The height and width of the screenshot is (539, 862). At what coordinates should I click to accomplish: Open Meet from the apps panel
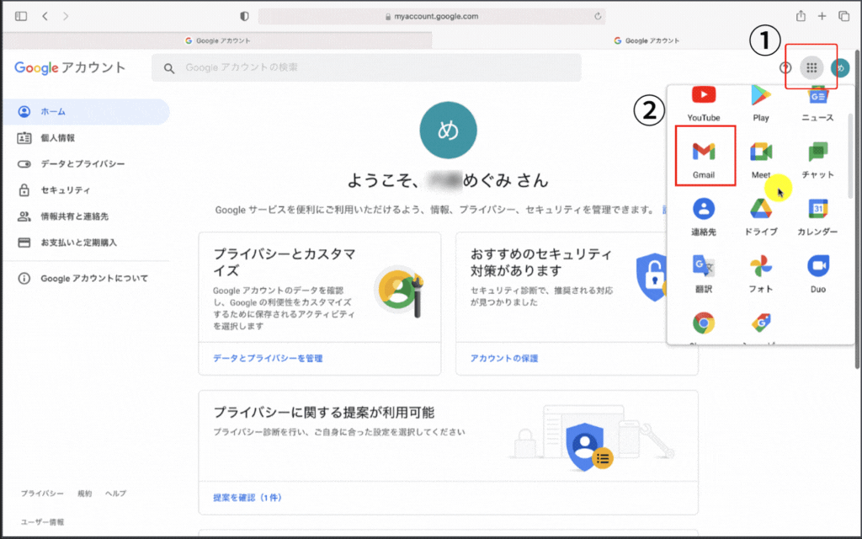point(761,159)
